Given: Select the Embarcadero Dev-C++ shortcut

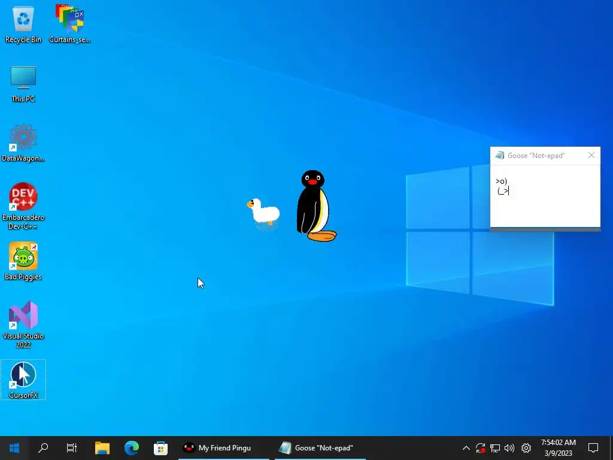Looking at the screenshot, I should point(23,206).
